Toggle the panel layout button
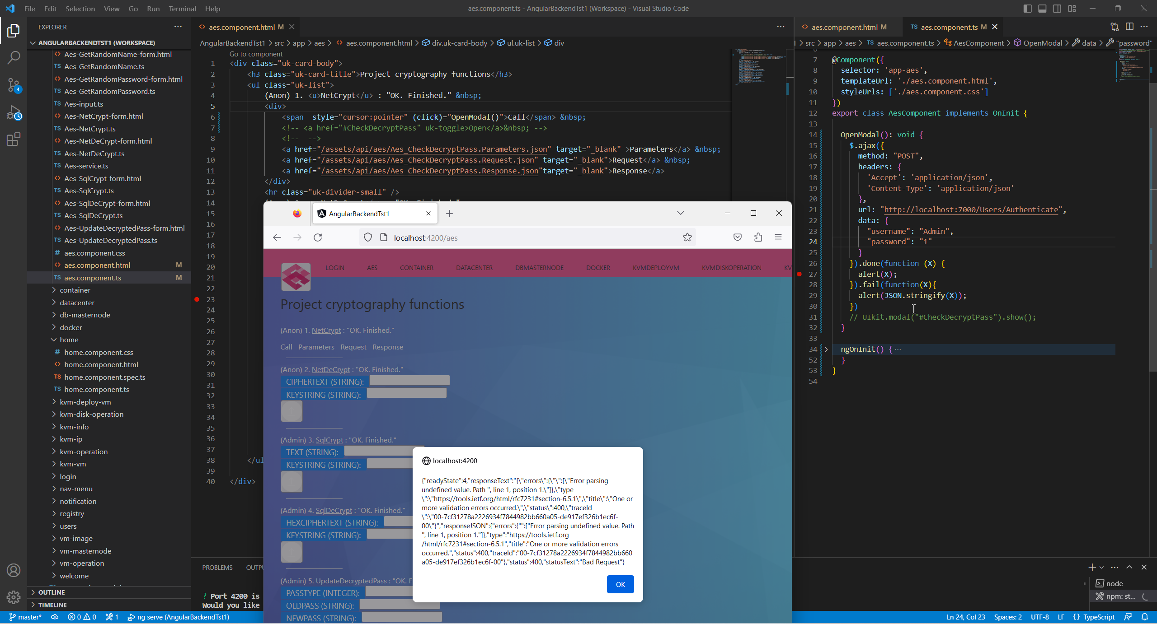This screenshot has width=1157, height=624. [x=1042, y=9]
